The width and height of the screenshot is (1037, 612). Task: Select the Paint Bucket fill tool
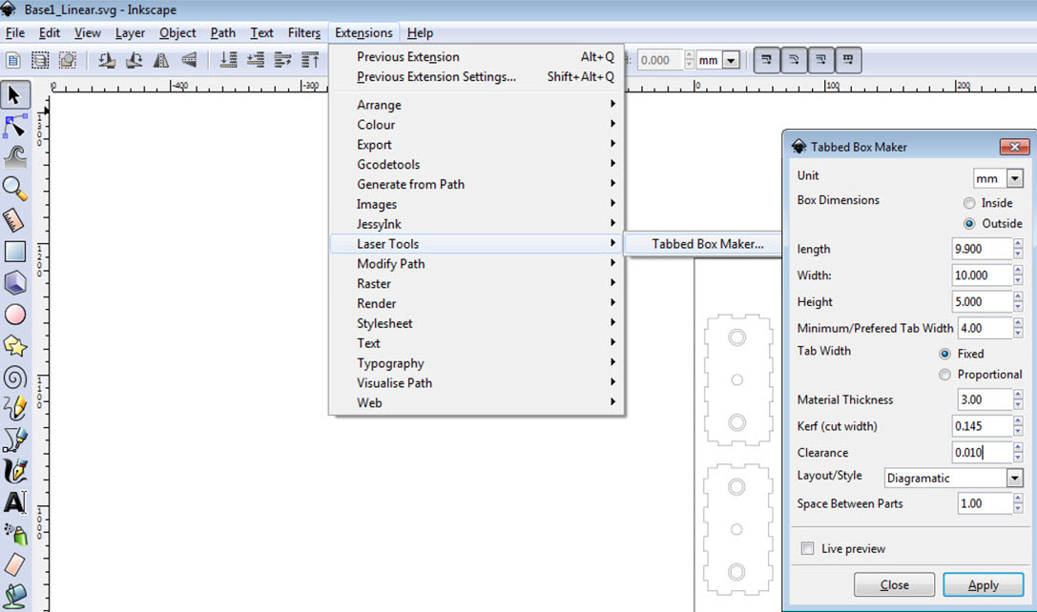click(x=14, y=596)
